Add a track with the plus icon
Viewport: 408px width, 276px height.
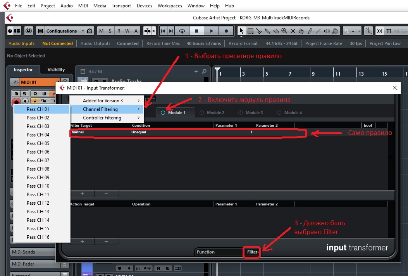coord(196,71)
